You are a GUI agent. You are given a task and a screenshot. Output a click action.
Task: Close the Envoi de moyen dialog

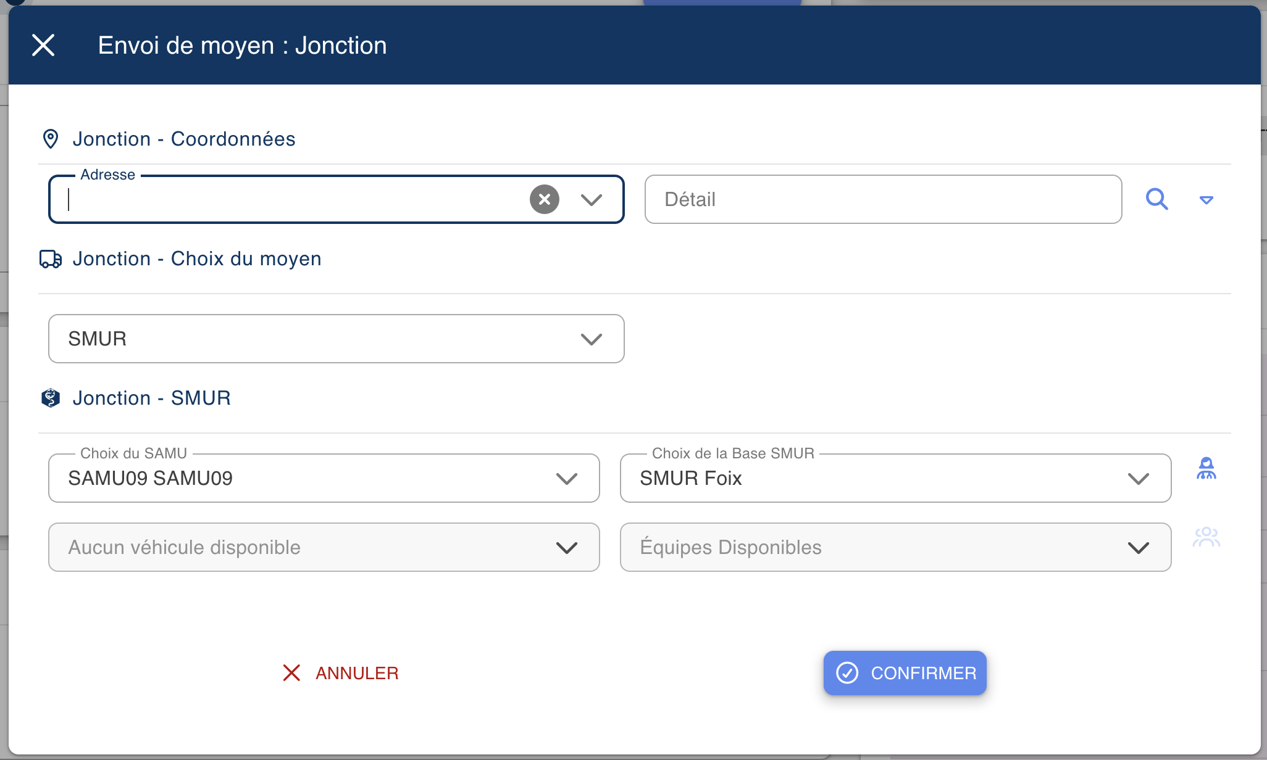click(43, 45)
